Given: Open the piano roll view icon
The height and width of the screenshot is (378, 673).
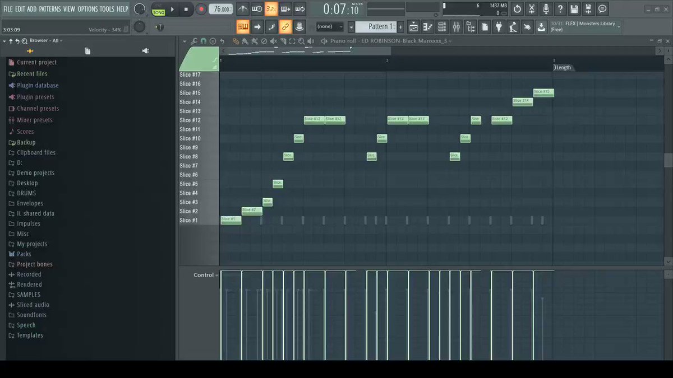Looking at the screenshot, I should point(428,26).
